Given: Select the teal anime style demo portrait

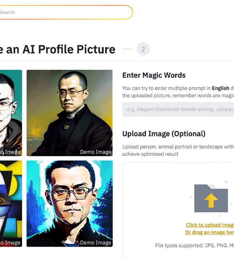Looking at the screenshot, I should (x=11, y=113).
